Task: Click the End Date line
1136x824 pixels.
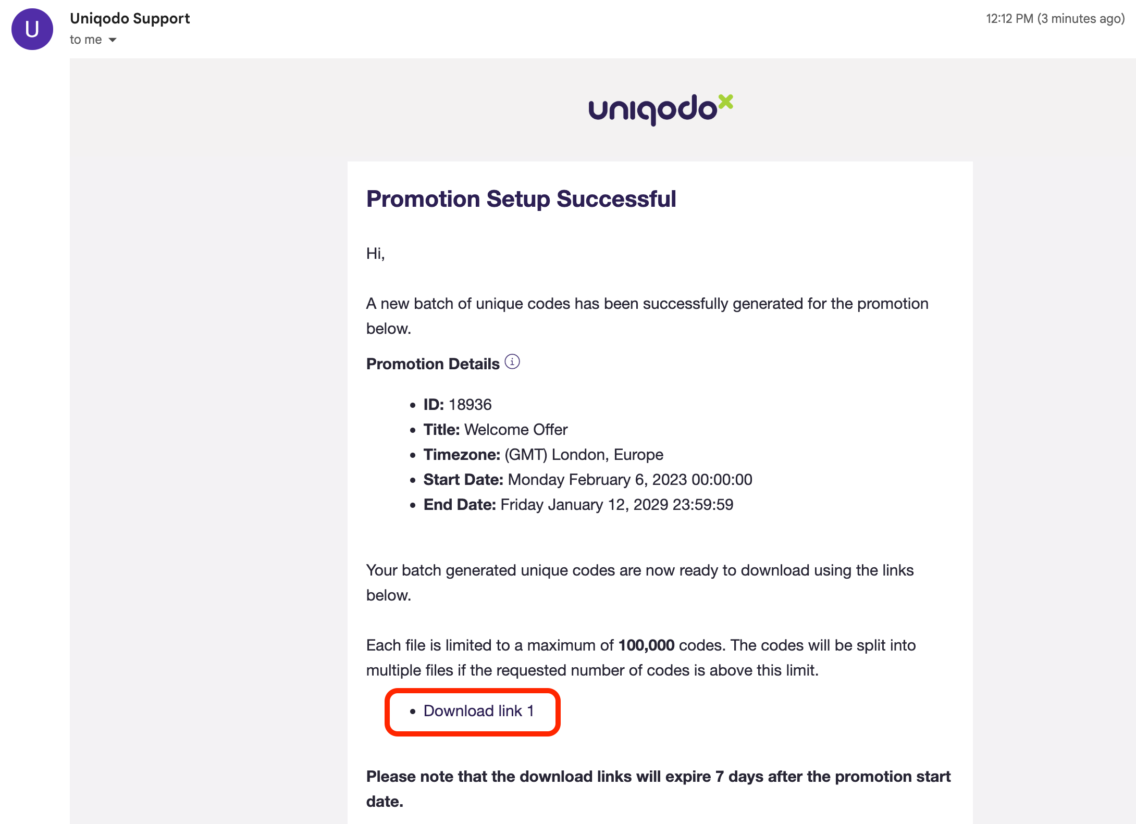Action: (x=578, y=505)
